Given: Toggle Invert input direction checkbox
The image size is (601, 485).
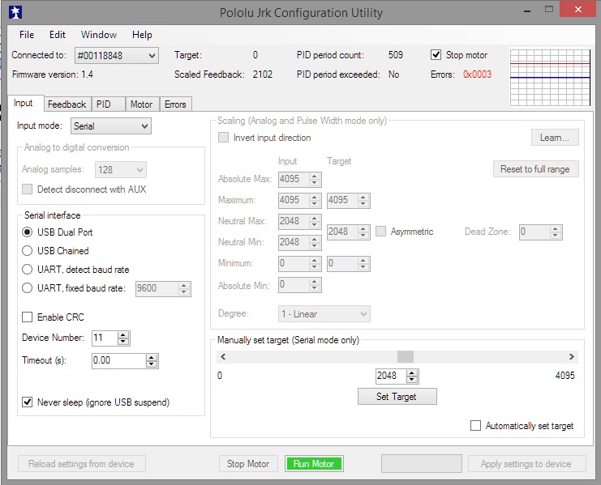Looking at the screenshot, I should [x=223, y=138].
